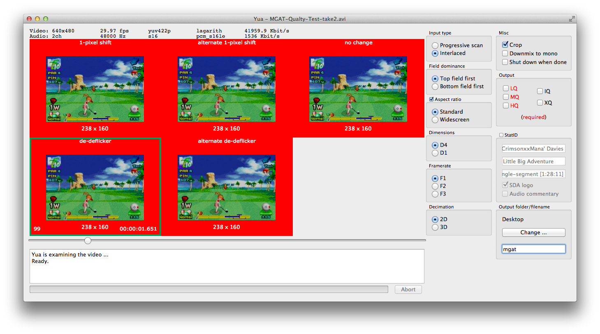600x334 pixels.
Task: Disable the Crop checkbox
Action: click(505, 45)
